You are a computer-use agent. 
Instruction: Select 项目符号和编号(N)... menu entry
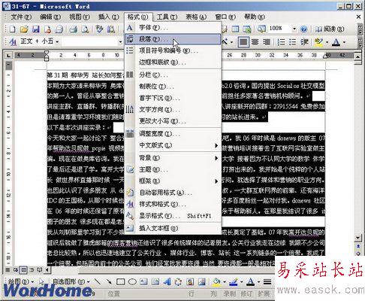(173, 50)
